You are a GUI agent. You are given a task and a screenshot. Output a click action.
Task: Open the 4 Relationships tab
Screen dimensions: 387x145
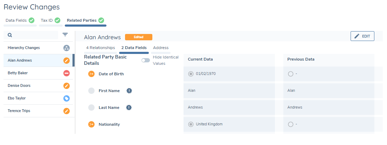[x=101, y=48]
